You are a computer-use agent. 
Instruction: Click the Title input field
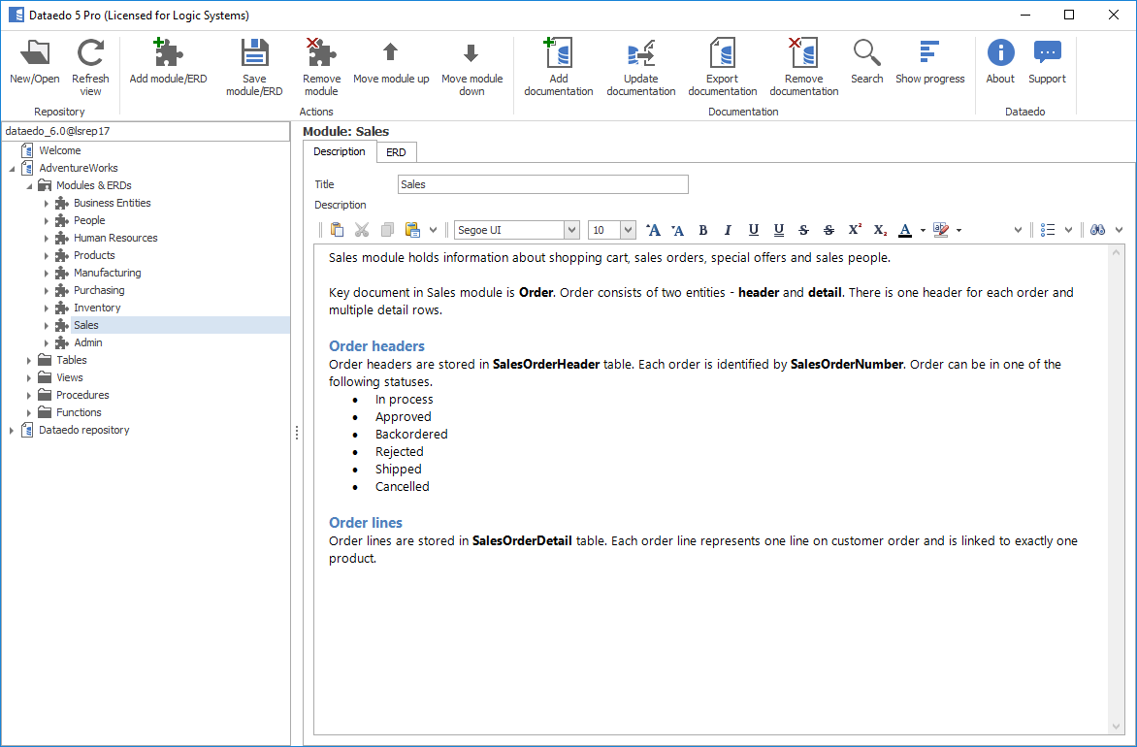(542, 184)
